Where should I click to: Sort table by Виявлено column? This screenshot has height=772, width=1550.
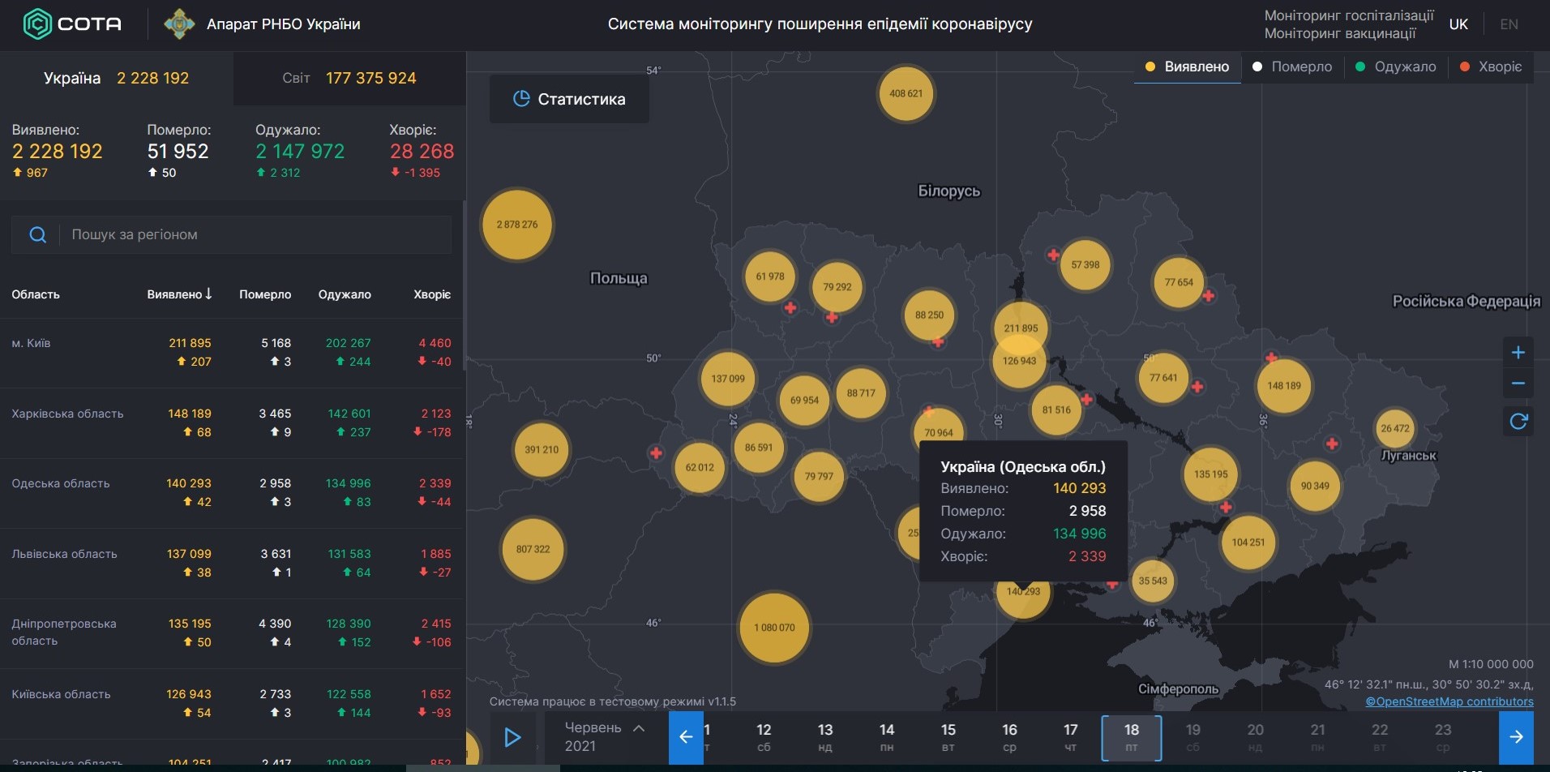pyautogui.click(x=179, y=294)
